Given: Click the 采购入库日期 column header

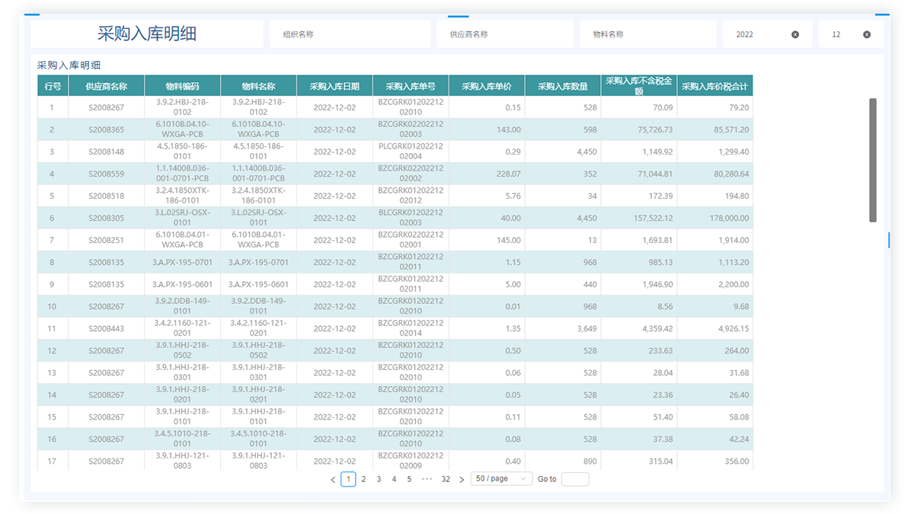Looking at the screenshot, I should tap(334, 86).
